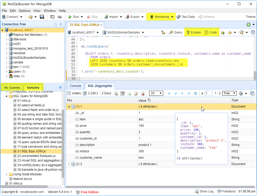Add new tab with green plus icon

[249, 25]
